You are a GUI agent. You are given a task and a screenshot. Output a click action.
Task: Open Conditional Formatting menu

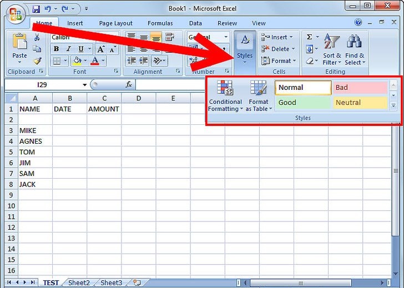pyautogui.click(x=225, y=96)
